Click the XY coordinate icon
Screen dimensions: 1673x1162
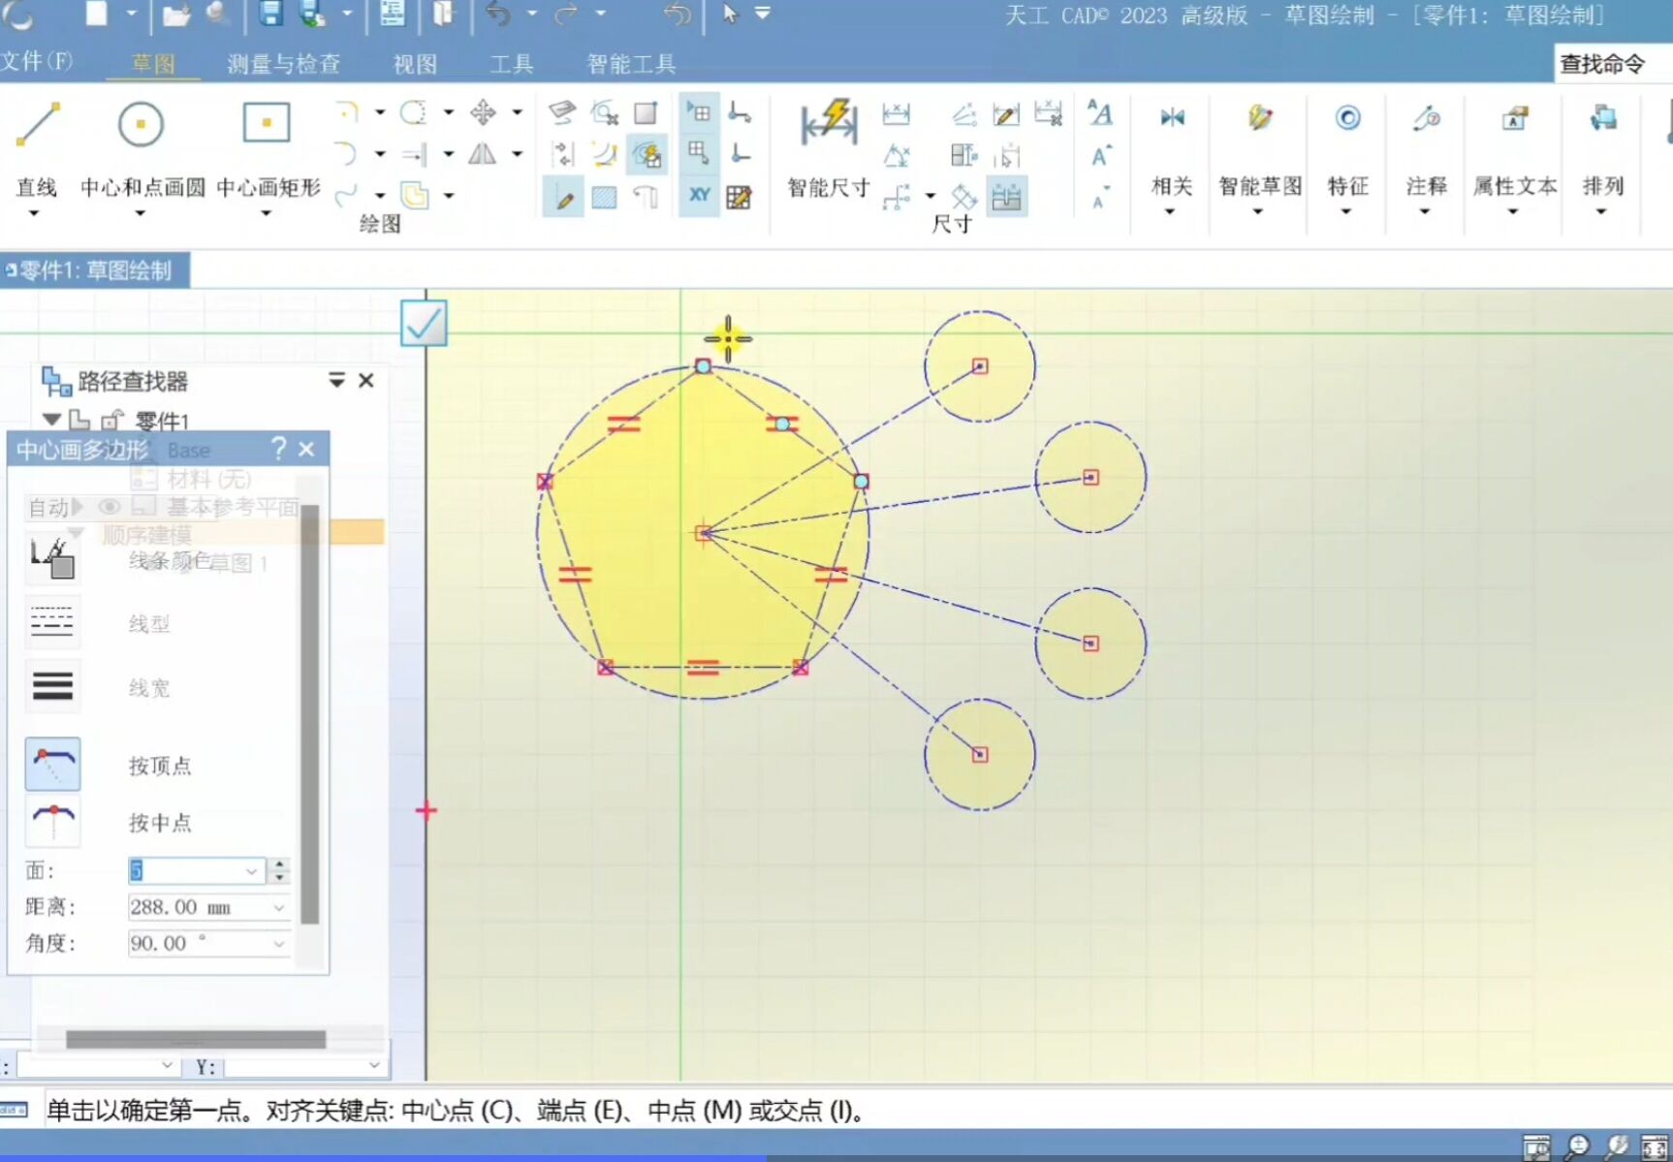coord(699,195)
